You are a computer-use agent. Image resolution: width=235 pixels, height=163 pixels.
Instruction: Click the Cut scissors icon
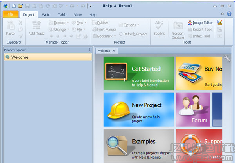pyautogui.click(x=21, y=23)
